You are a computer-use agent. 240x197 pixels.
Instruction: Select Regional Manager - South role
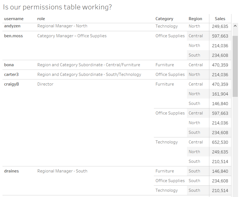tap(62, 171)
